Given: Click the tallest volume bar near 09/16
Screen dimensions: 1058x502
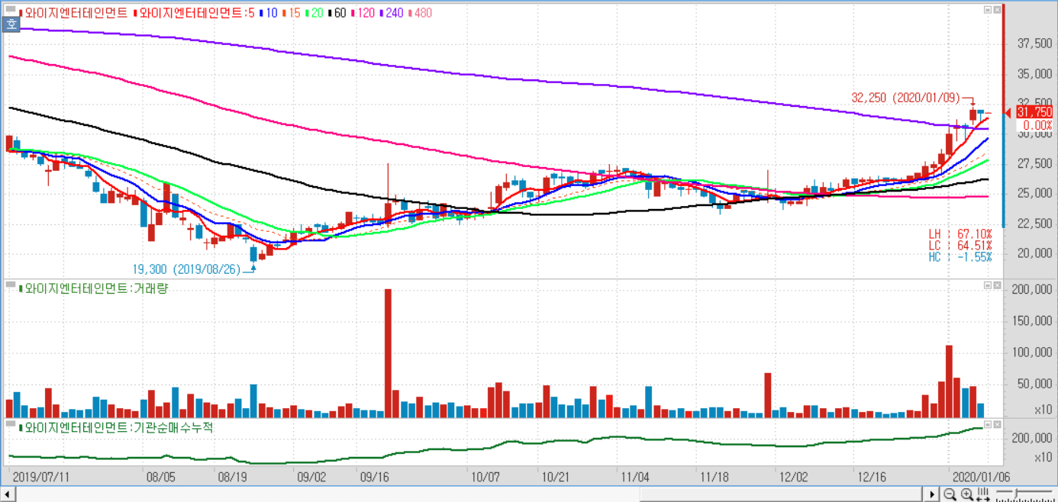Looking at the screenshot, I should coord(388,353).
